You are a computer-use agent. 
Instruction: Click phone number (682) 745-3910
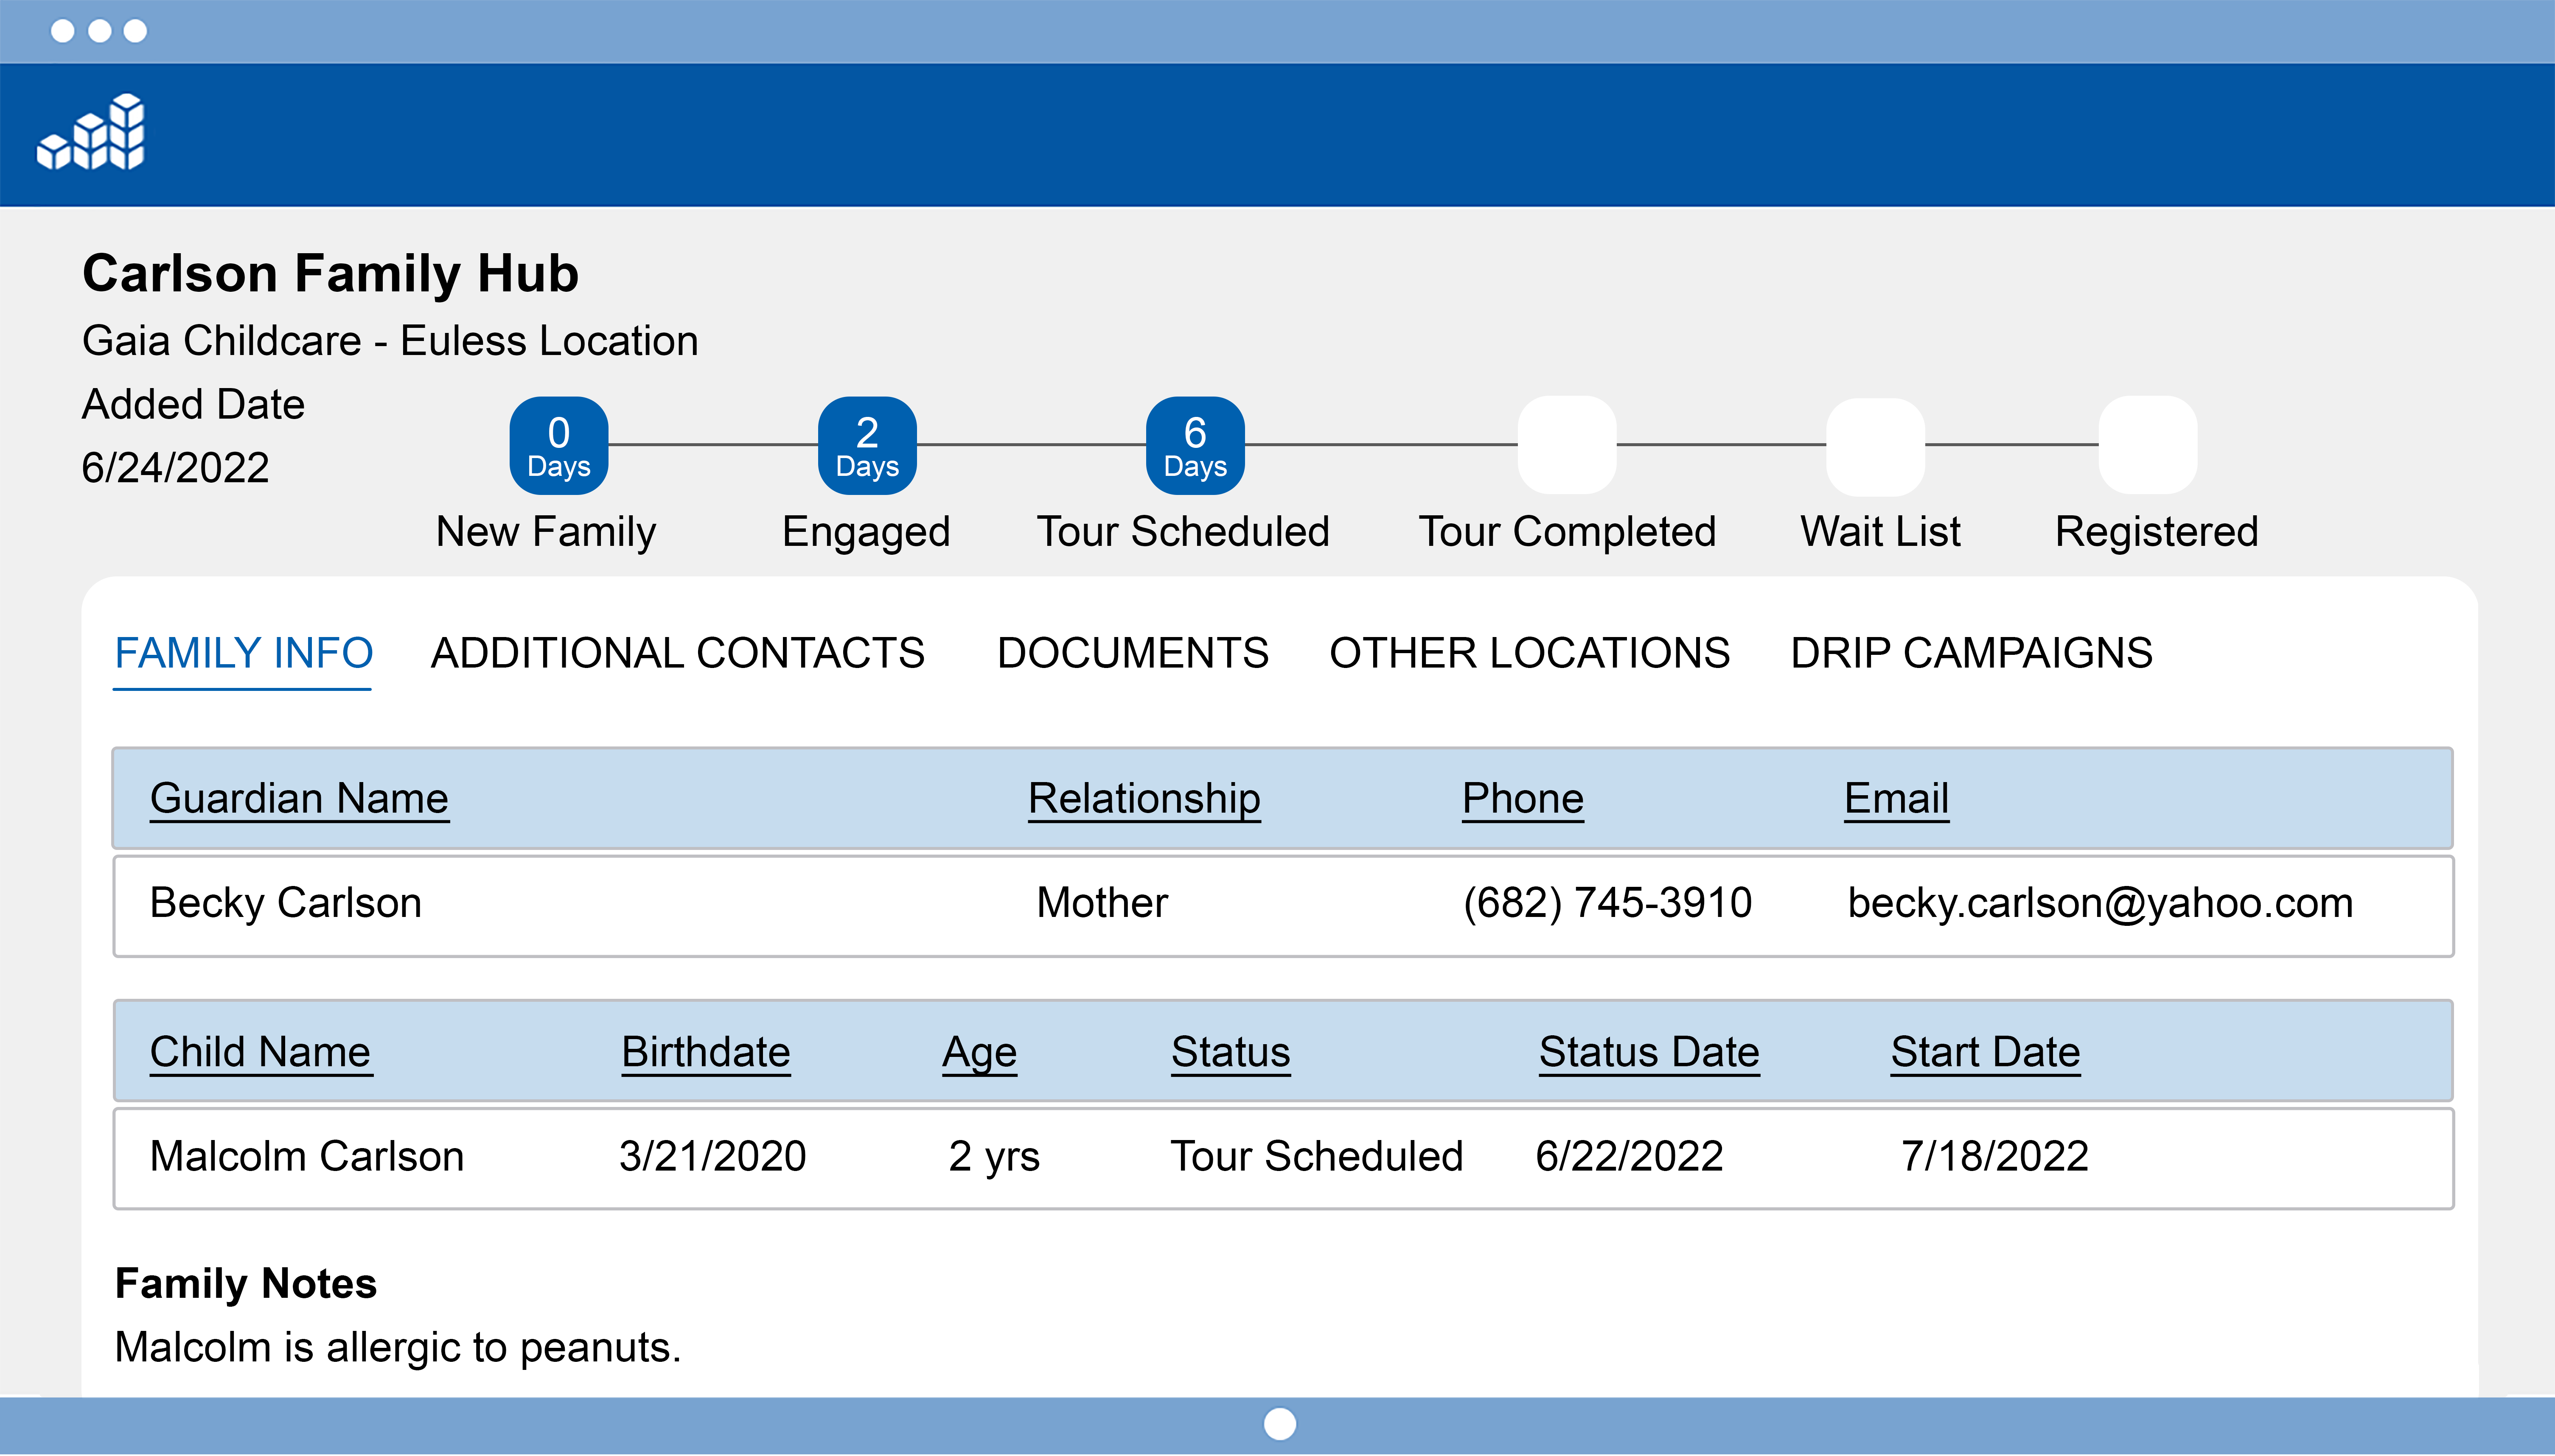coord(1607,903)
